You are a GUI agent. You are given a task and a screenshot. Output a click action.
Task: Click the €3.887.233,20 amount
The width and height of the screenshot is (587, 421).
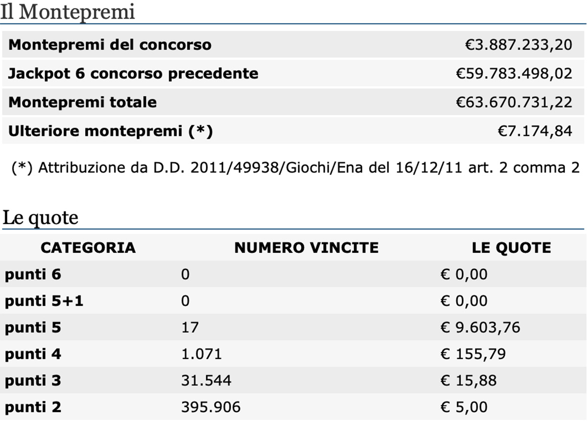[x=518, y=44]
